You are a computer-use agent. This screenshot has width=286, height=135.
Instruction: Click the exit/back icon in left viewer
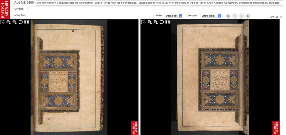coord(2,22)
